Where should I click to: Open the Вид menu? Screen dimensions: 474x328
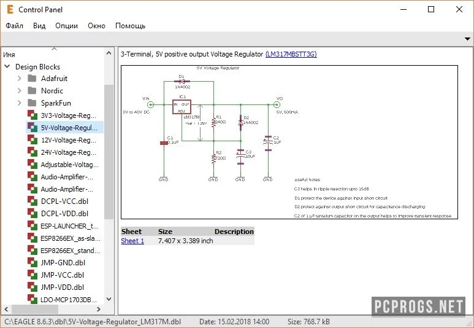(x=39, y=26)
